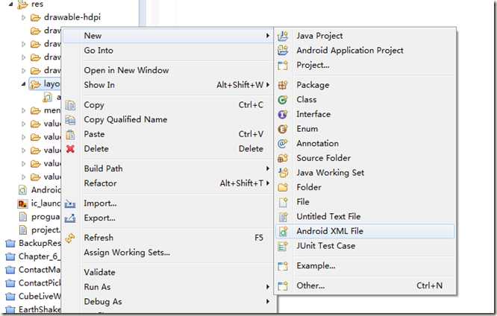Select the EarthShake project

point(40,309)
